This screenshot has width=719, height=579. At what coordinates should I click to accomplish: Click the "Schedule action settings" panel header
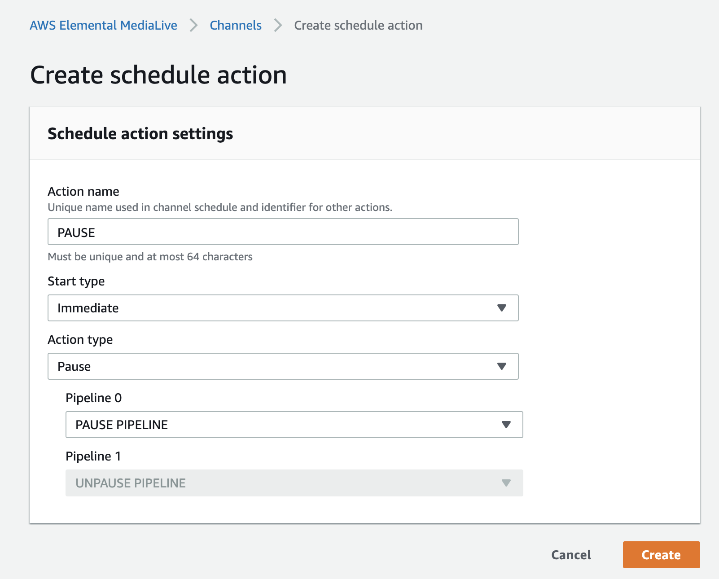click(x=140, y=134)
